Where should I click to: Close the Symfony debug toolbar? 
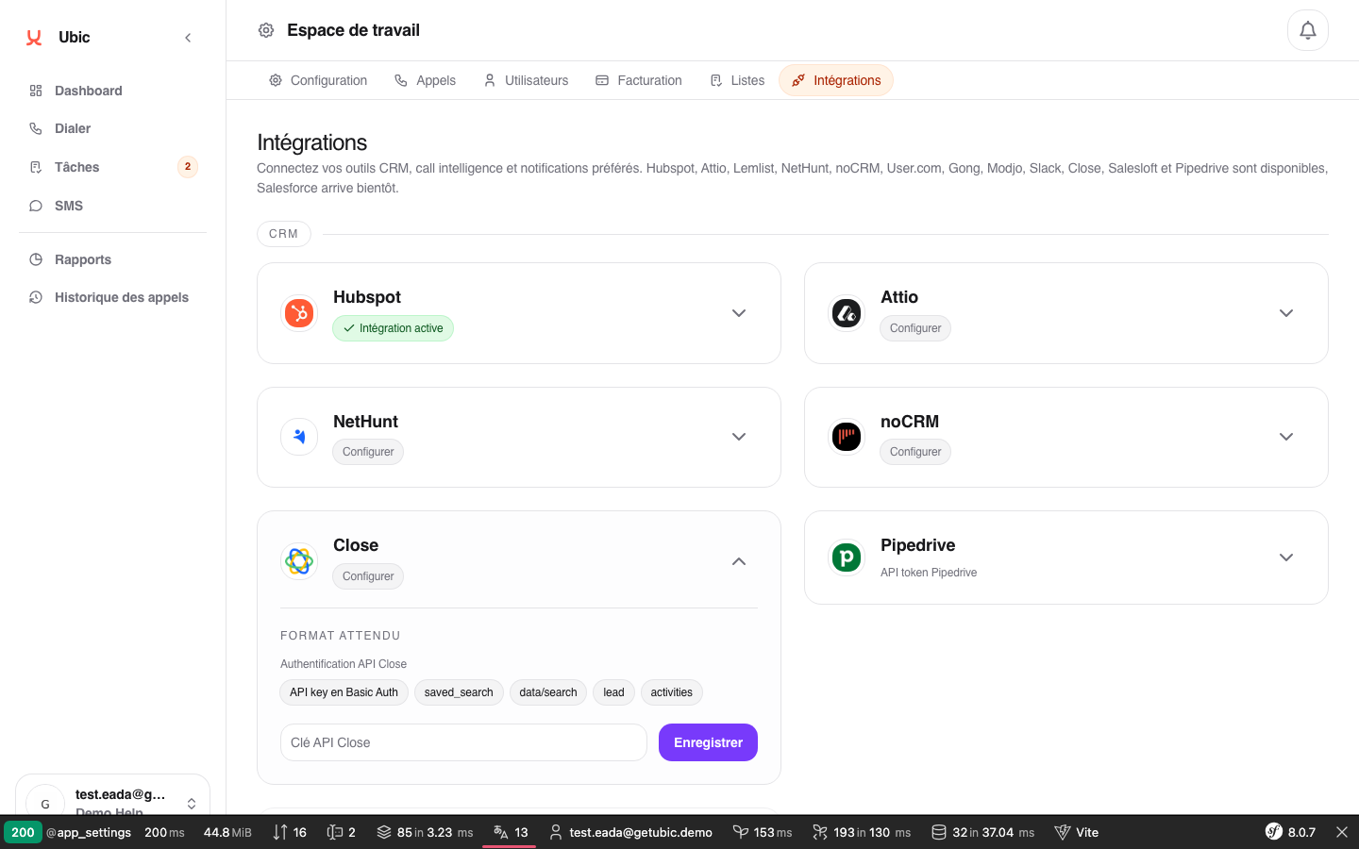click(1342, 832)
